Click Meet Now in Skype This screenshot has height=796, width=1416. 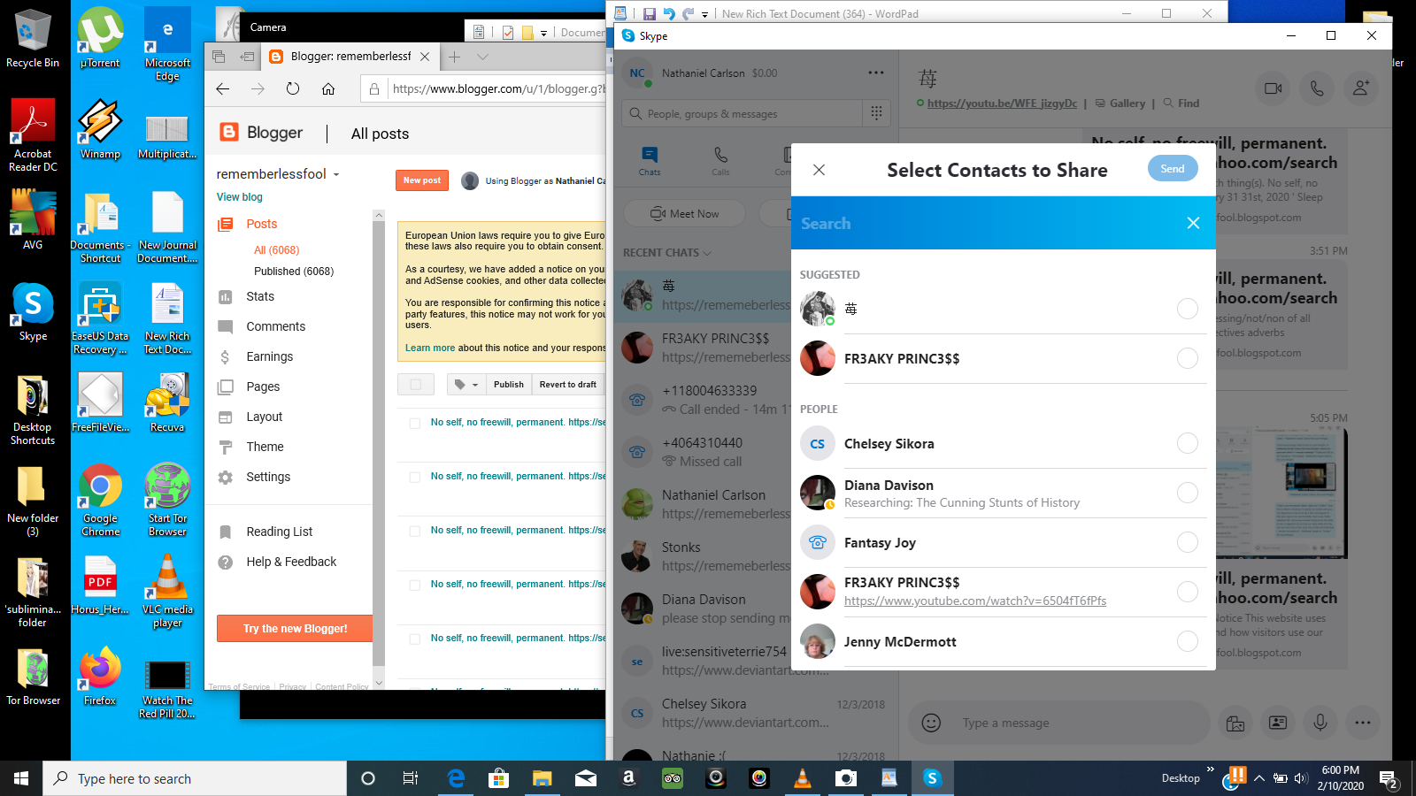(685, 213)
